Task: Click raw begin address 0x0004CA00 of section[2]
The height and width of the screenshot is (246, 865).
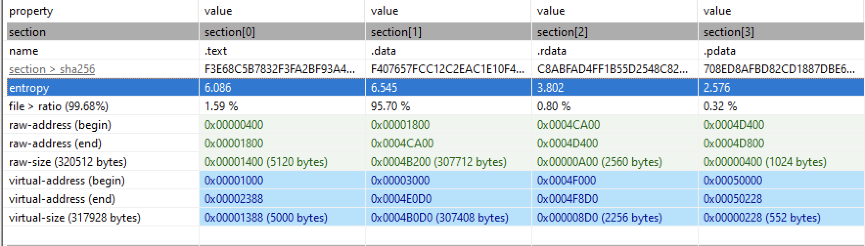Action: [569, 125]
